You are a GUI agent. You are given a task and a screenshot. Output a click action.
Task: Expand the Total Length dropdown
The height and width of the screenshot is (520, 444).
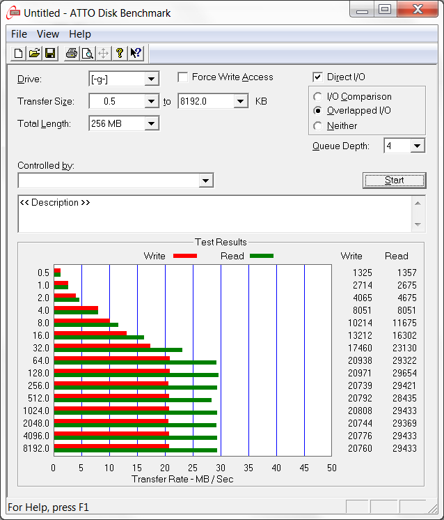pyautogui.click(x=152, y=123)
